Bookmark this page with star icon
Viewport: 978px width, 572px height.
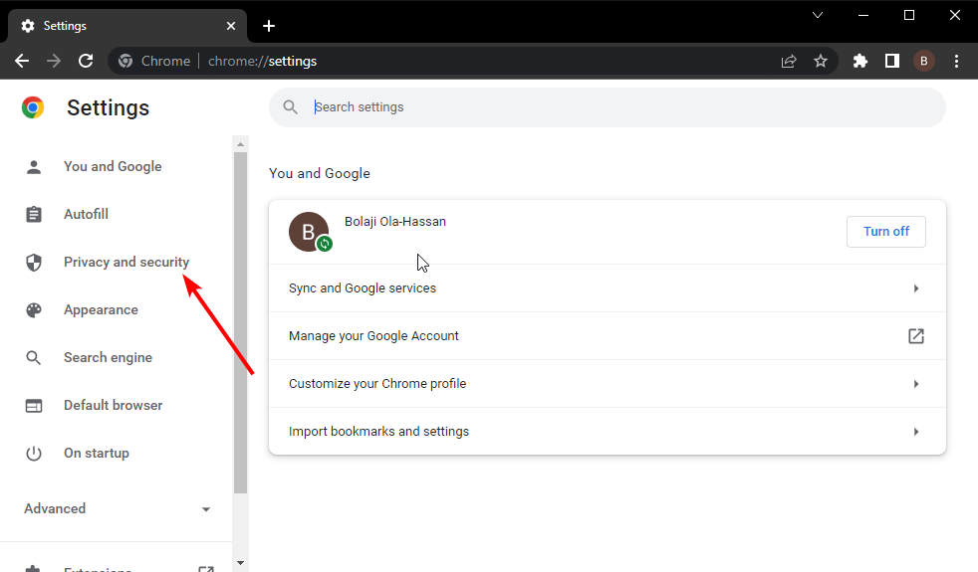[x=821, y=61]
